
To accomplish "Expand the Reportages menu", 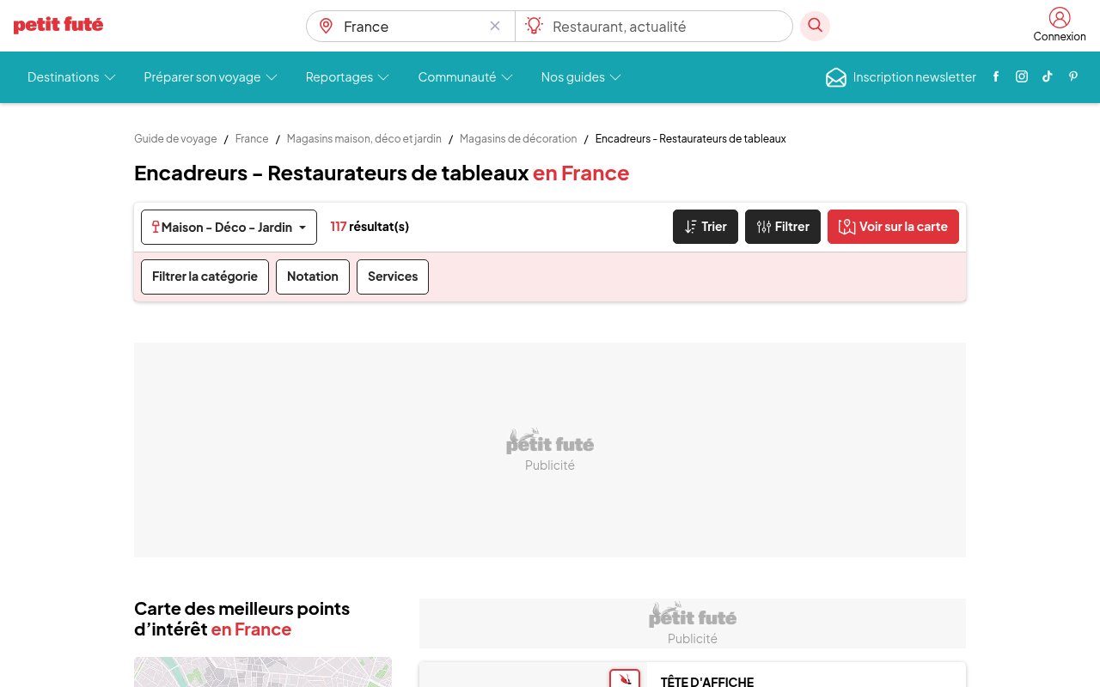I will (x=347, y=77).
